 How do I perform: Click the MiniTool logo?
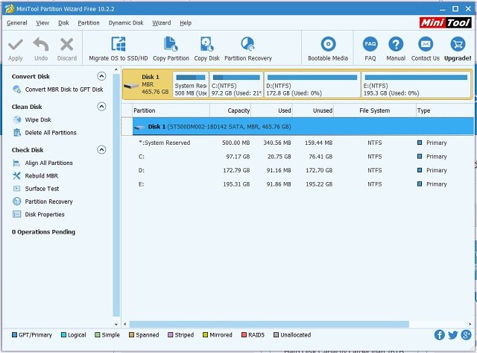click(x=446, y=22)
